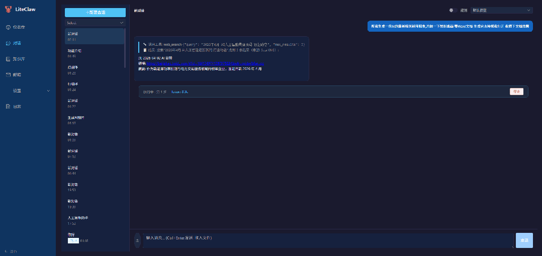Click the collapse sidebar icon at bottom left

[6, 251]
